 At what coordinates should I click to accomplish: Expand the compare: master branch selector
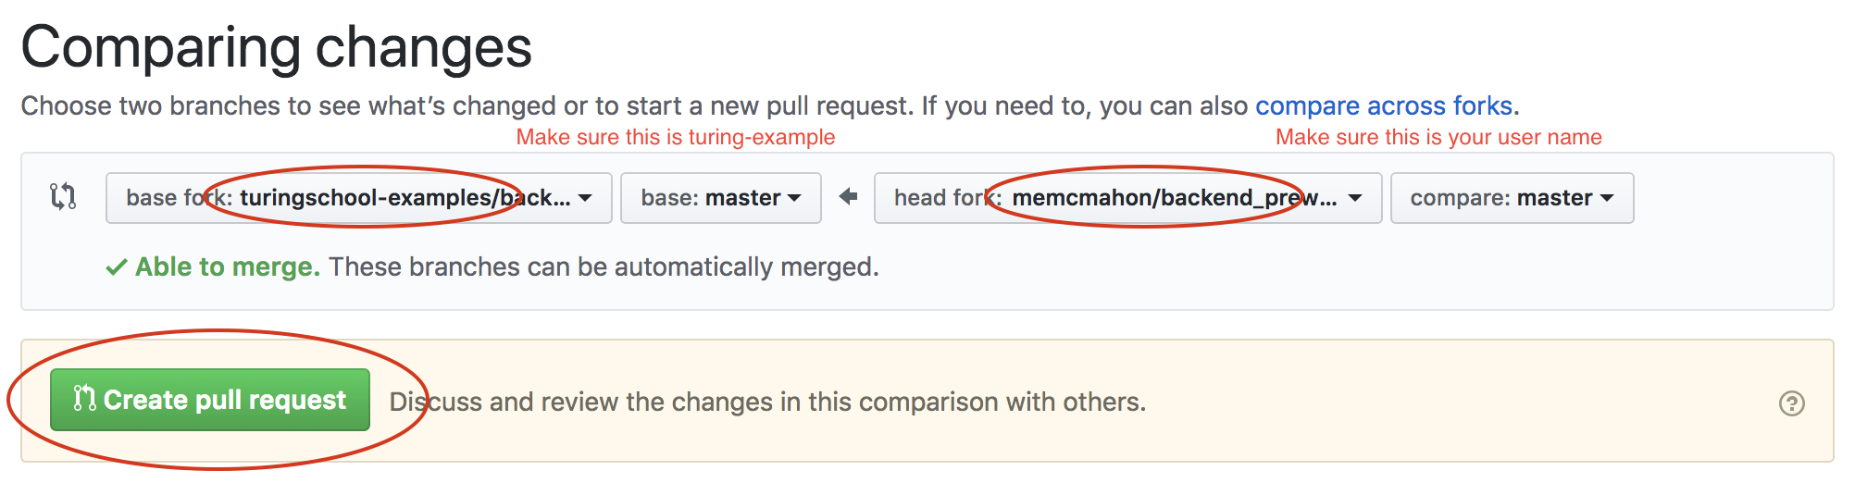pos(1513,198)
